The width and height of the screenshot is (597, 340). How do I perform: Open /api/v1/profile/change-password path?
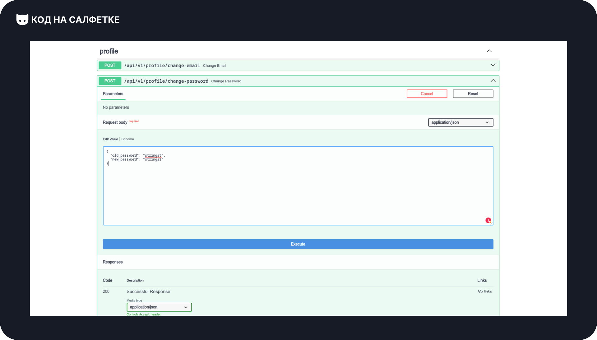[166, 81]
